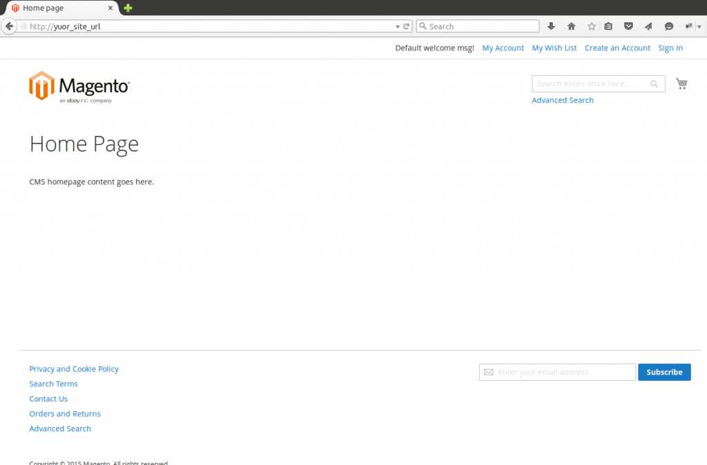Click the browser back arrow button
Image resolution: width=707 pixels, height=465 pixels.
[9, 26]
